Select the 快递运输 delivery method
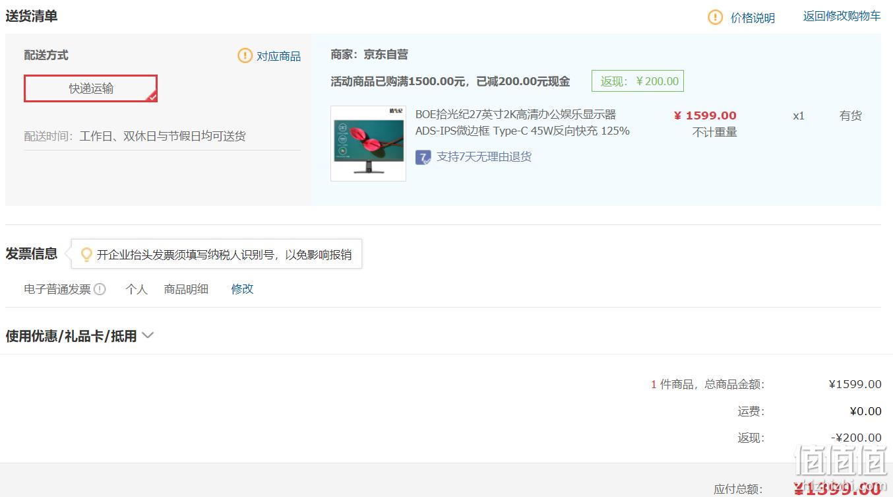The image size is (893, 497). click(x=91, y=88)
